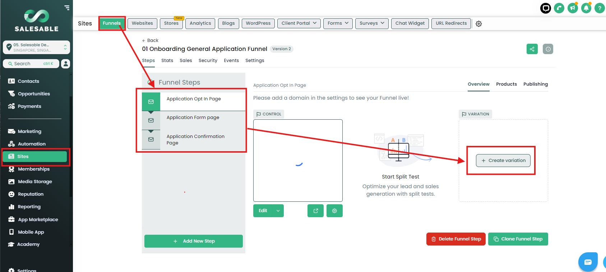
Task: Switch to the Products tab
Action: click(x=506, y=84)
